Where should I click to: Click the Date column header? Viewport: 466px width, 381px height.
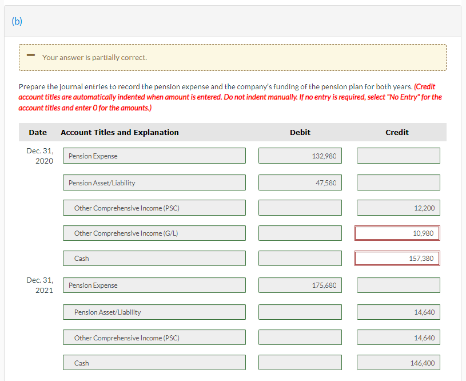pos(38,132)
